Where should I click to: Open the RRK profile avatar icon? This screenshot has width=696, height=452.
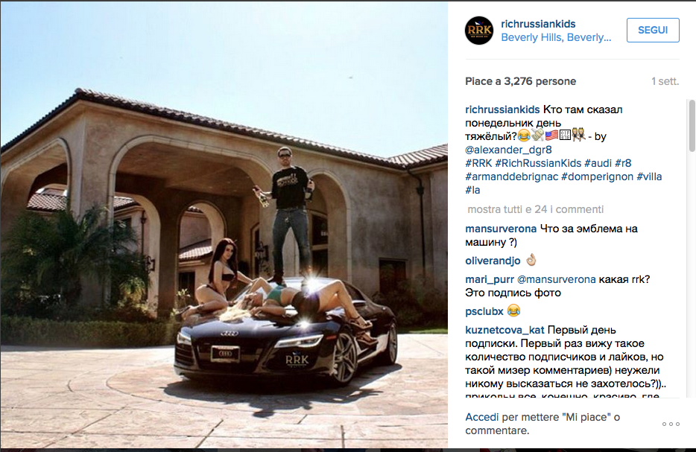[479, 31]
